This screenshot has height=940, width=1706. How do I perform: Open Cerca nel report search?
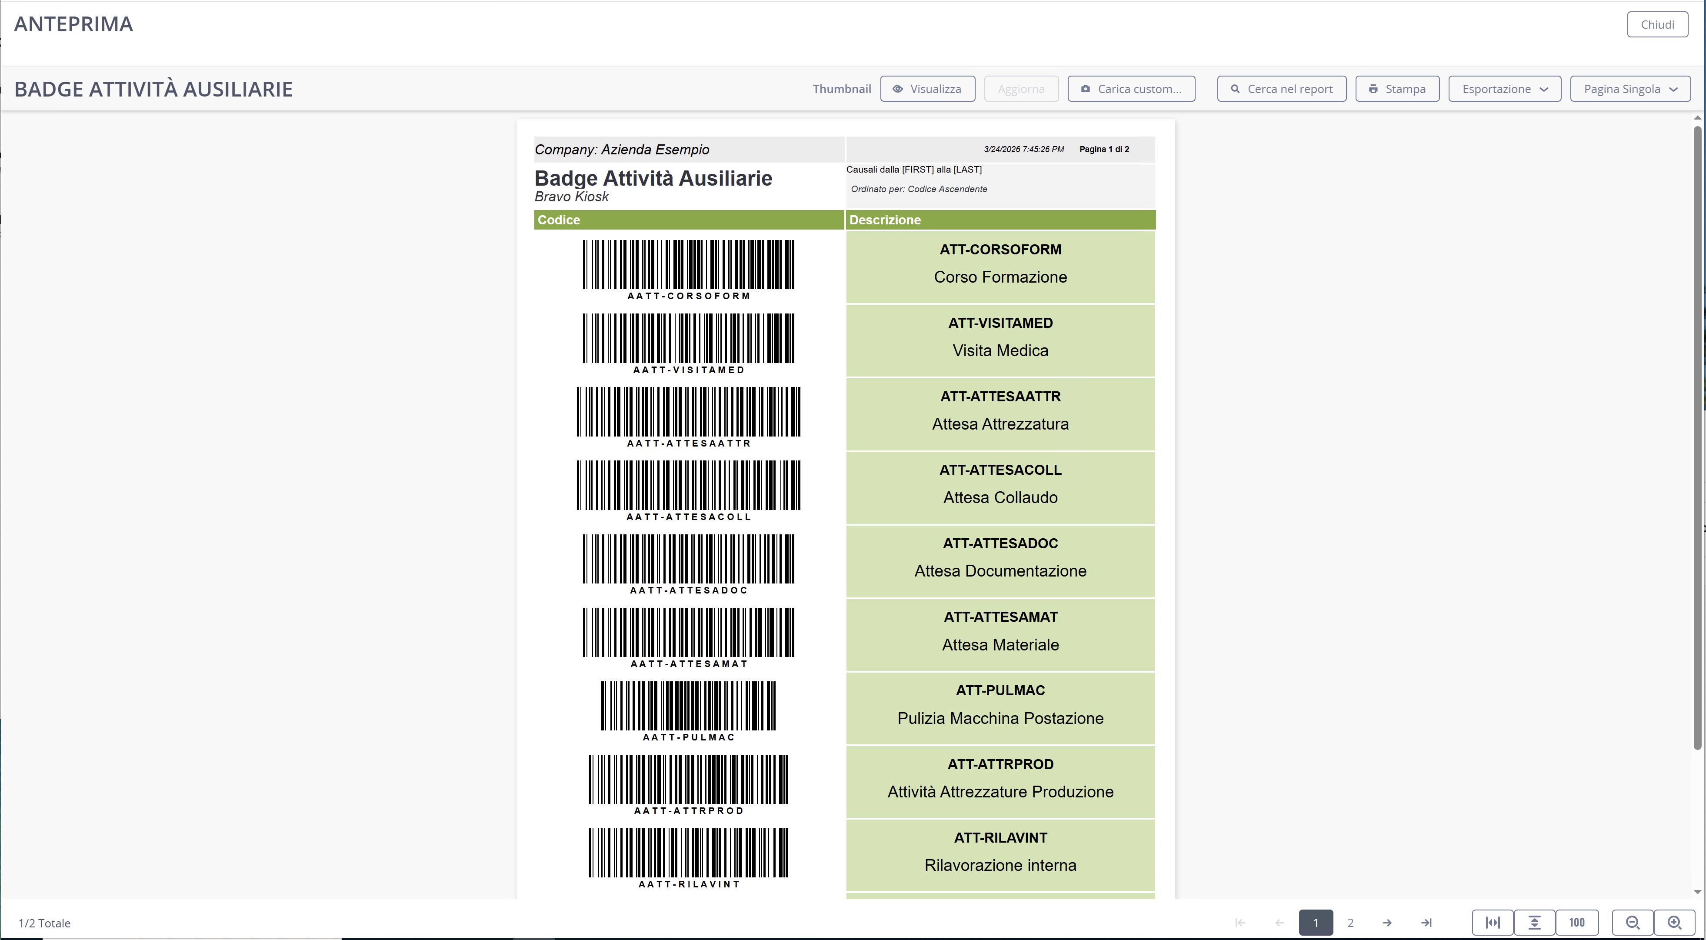[x=1282, y=89]
